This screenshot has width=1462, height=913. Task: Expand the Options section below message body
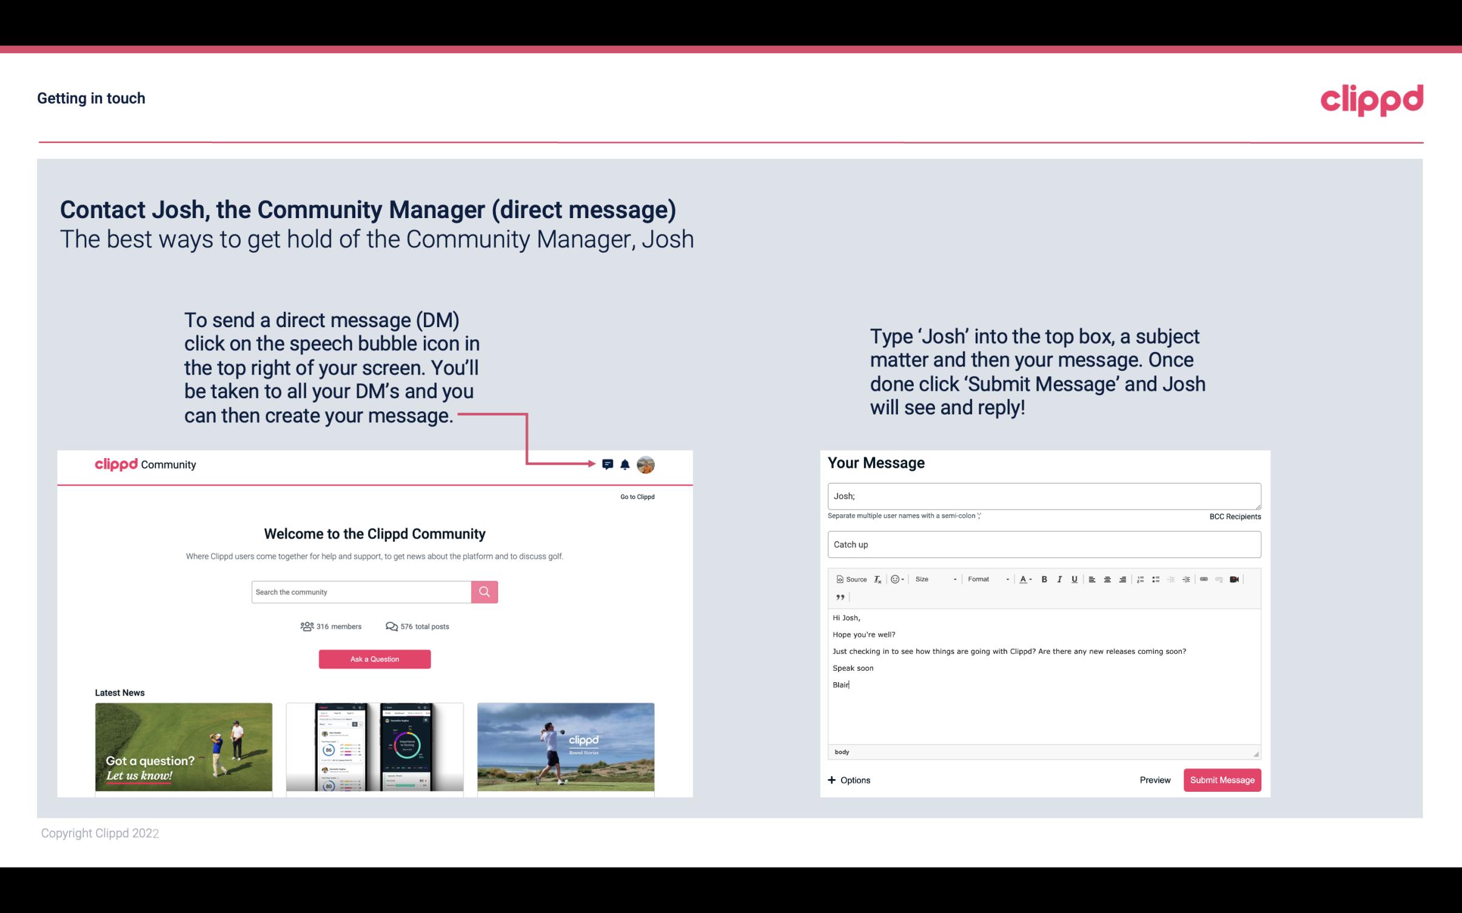pos(848,780)
